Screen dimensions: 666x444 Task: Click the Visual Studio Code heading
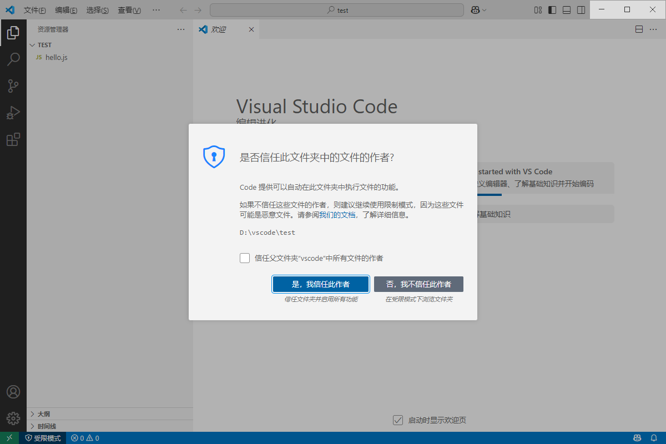[317, 106]
